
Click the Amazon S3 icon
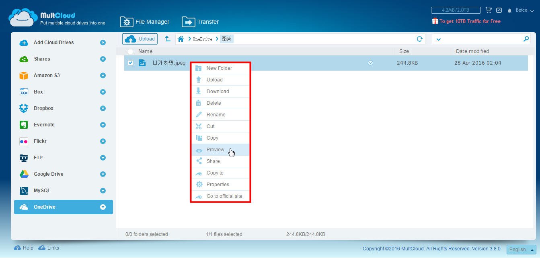click(x=24, y=75)
